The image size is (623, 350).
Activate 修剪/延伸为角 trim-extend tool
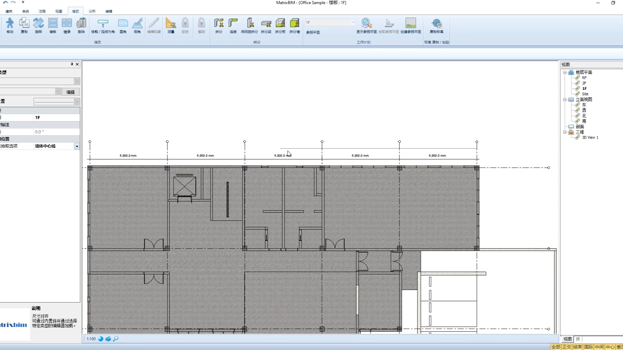[x=103, y=25]
